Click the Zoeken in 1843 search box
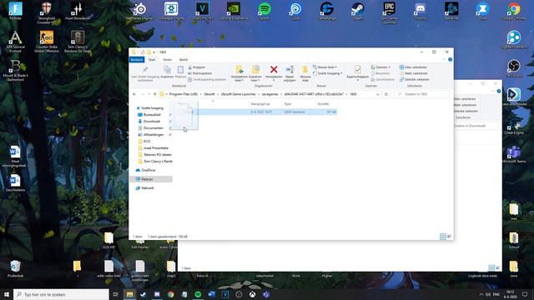Viewport: 534px width, 300px height. [422, 94]
